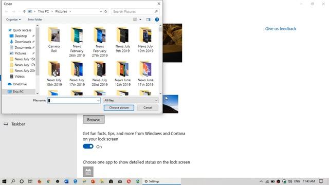
Task: Open News February 27th 2019 folder
Action: coord(100,42)
